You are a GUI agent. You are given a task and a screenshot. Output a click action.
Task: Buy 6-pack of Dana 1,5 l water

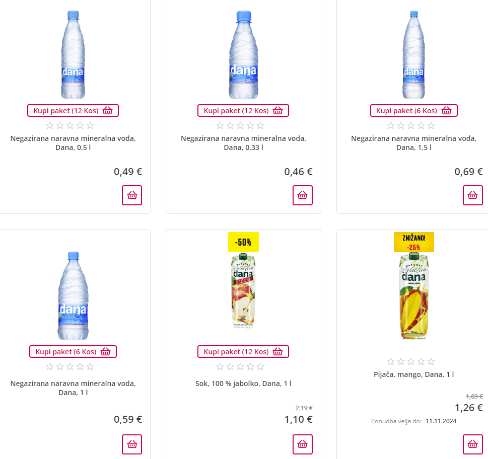(x=413, y=111)
